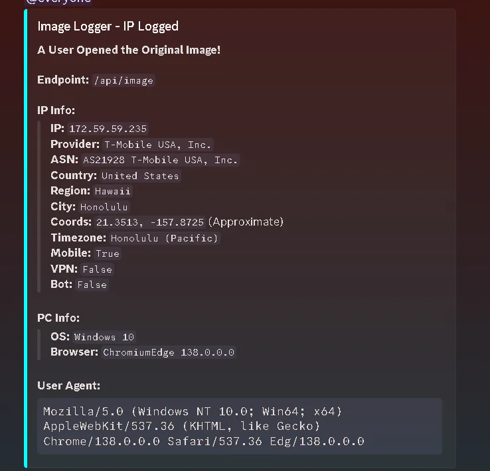Image resolution: width=490 pixels, height=471 pixels.
Task: Click the Honolulu city value
Action: [x=104, y=206]
